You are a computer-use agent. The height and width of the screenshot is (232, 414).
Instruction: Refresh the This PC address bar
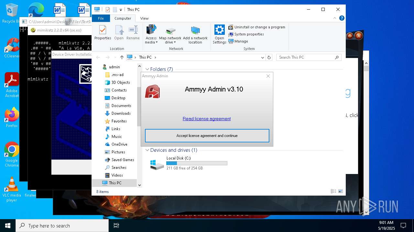pyautogui.click(x=269, y=57)
